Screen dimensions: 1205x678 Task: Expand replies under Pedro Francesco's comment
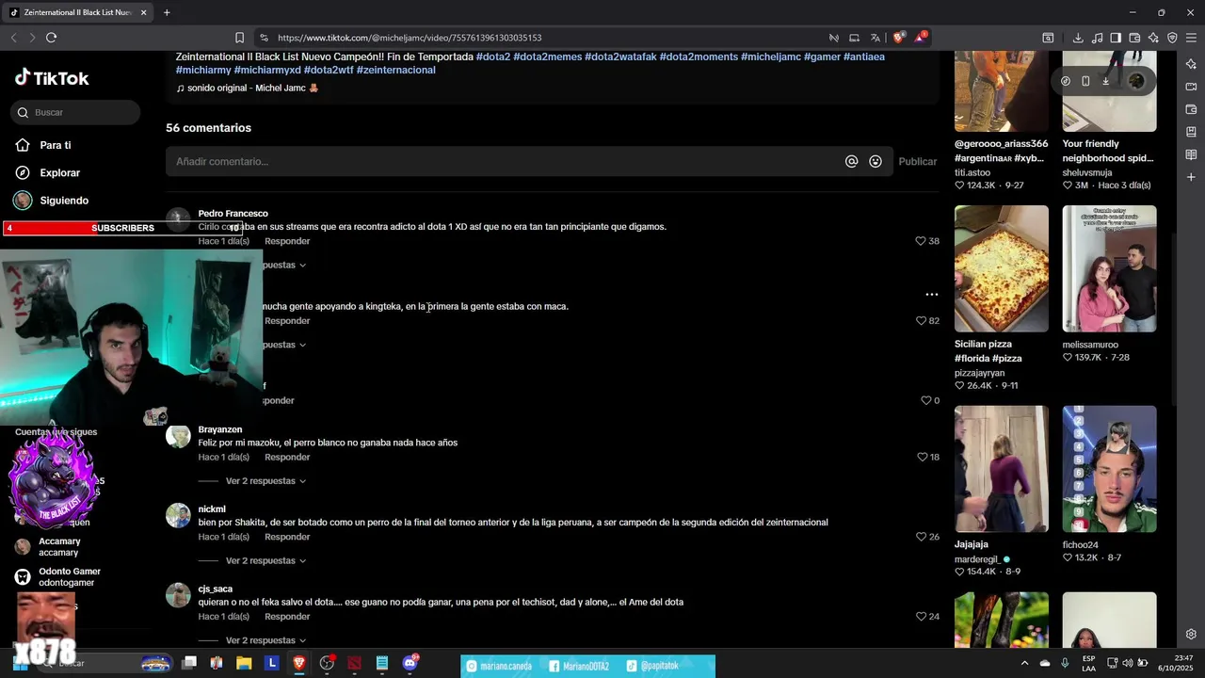point(284,266)
